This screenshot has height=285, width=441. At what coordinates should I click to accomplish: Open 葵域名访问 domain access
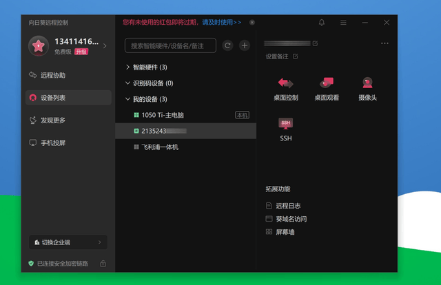[287, 219]
